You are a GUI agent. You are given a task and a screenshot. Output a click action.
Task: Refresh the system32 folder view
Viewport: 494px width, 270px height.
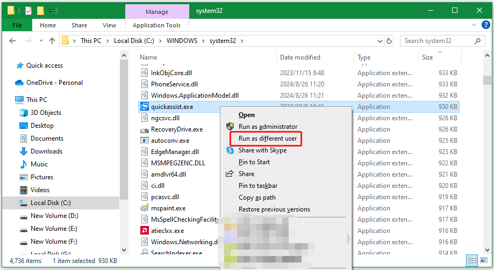click(x=389, y=41)
